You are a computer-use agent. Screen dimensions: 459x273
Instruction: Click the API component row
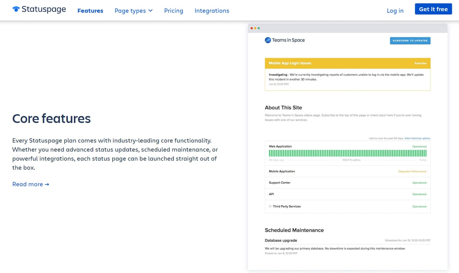(348, 194)
